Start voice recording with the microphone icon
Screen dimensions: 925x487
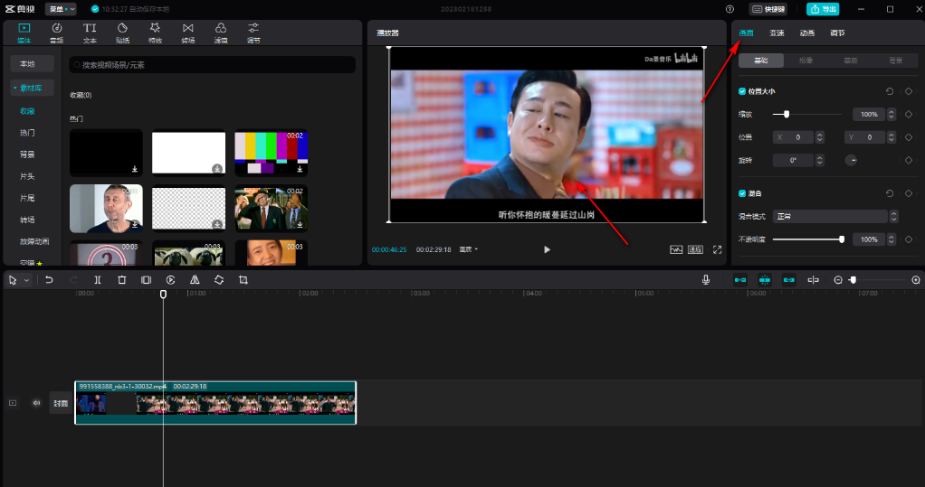(706, 280)
